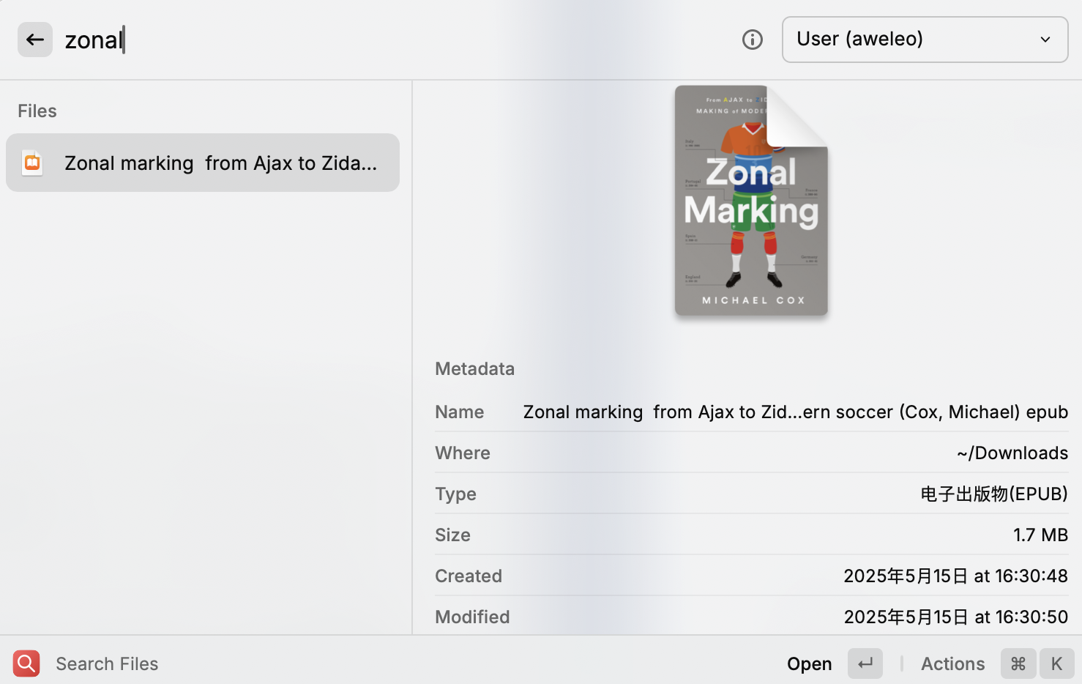The width and height of the screenshot is (1082, 684).
Task: Click the EPUB book icon in the result row
Action: 32,163
